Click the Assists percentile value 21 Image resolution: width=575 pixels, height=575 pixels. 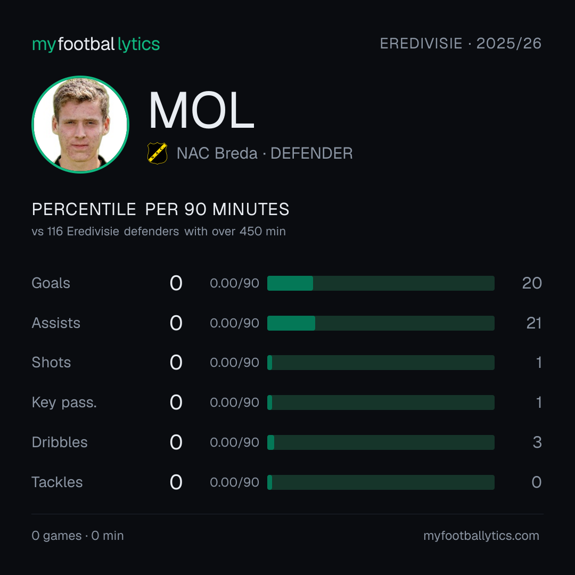(x=534, y=323)
